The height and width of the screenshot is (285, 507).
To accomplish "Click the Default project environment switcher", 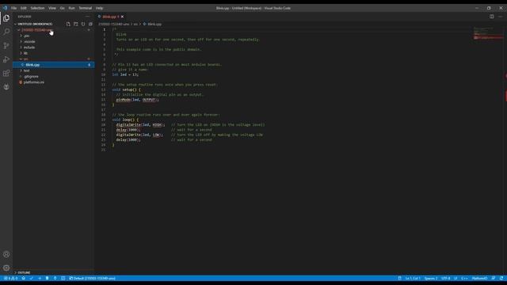I will [x=92, y=278].
